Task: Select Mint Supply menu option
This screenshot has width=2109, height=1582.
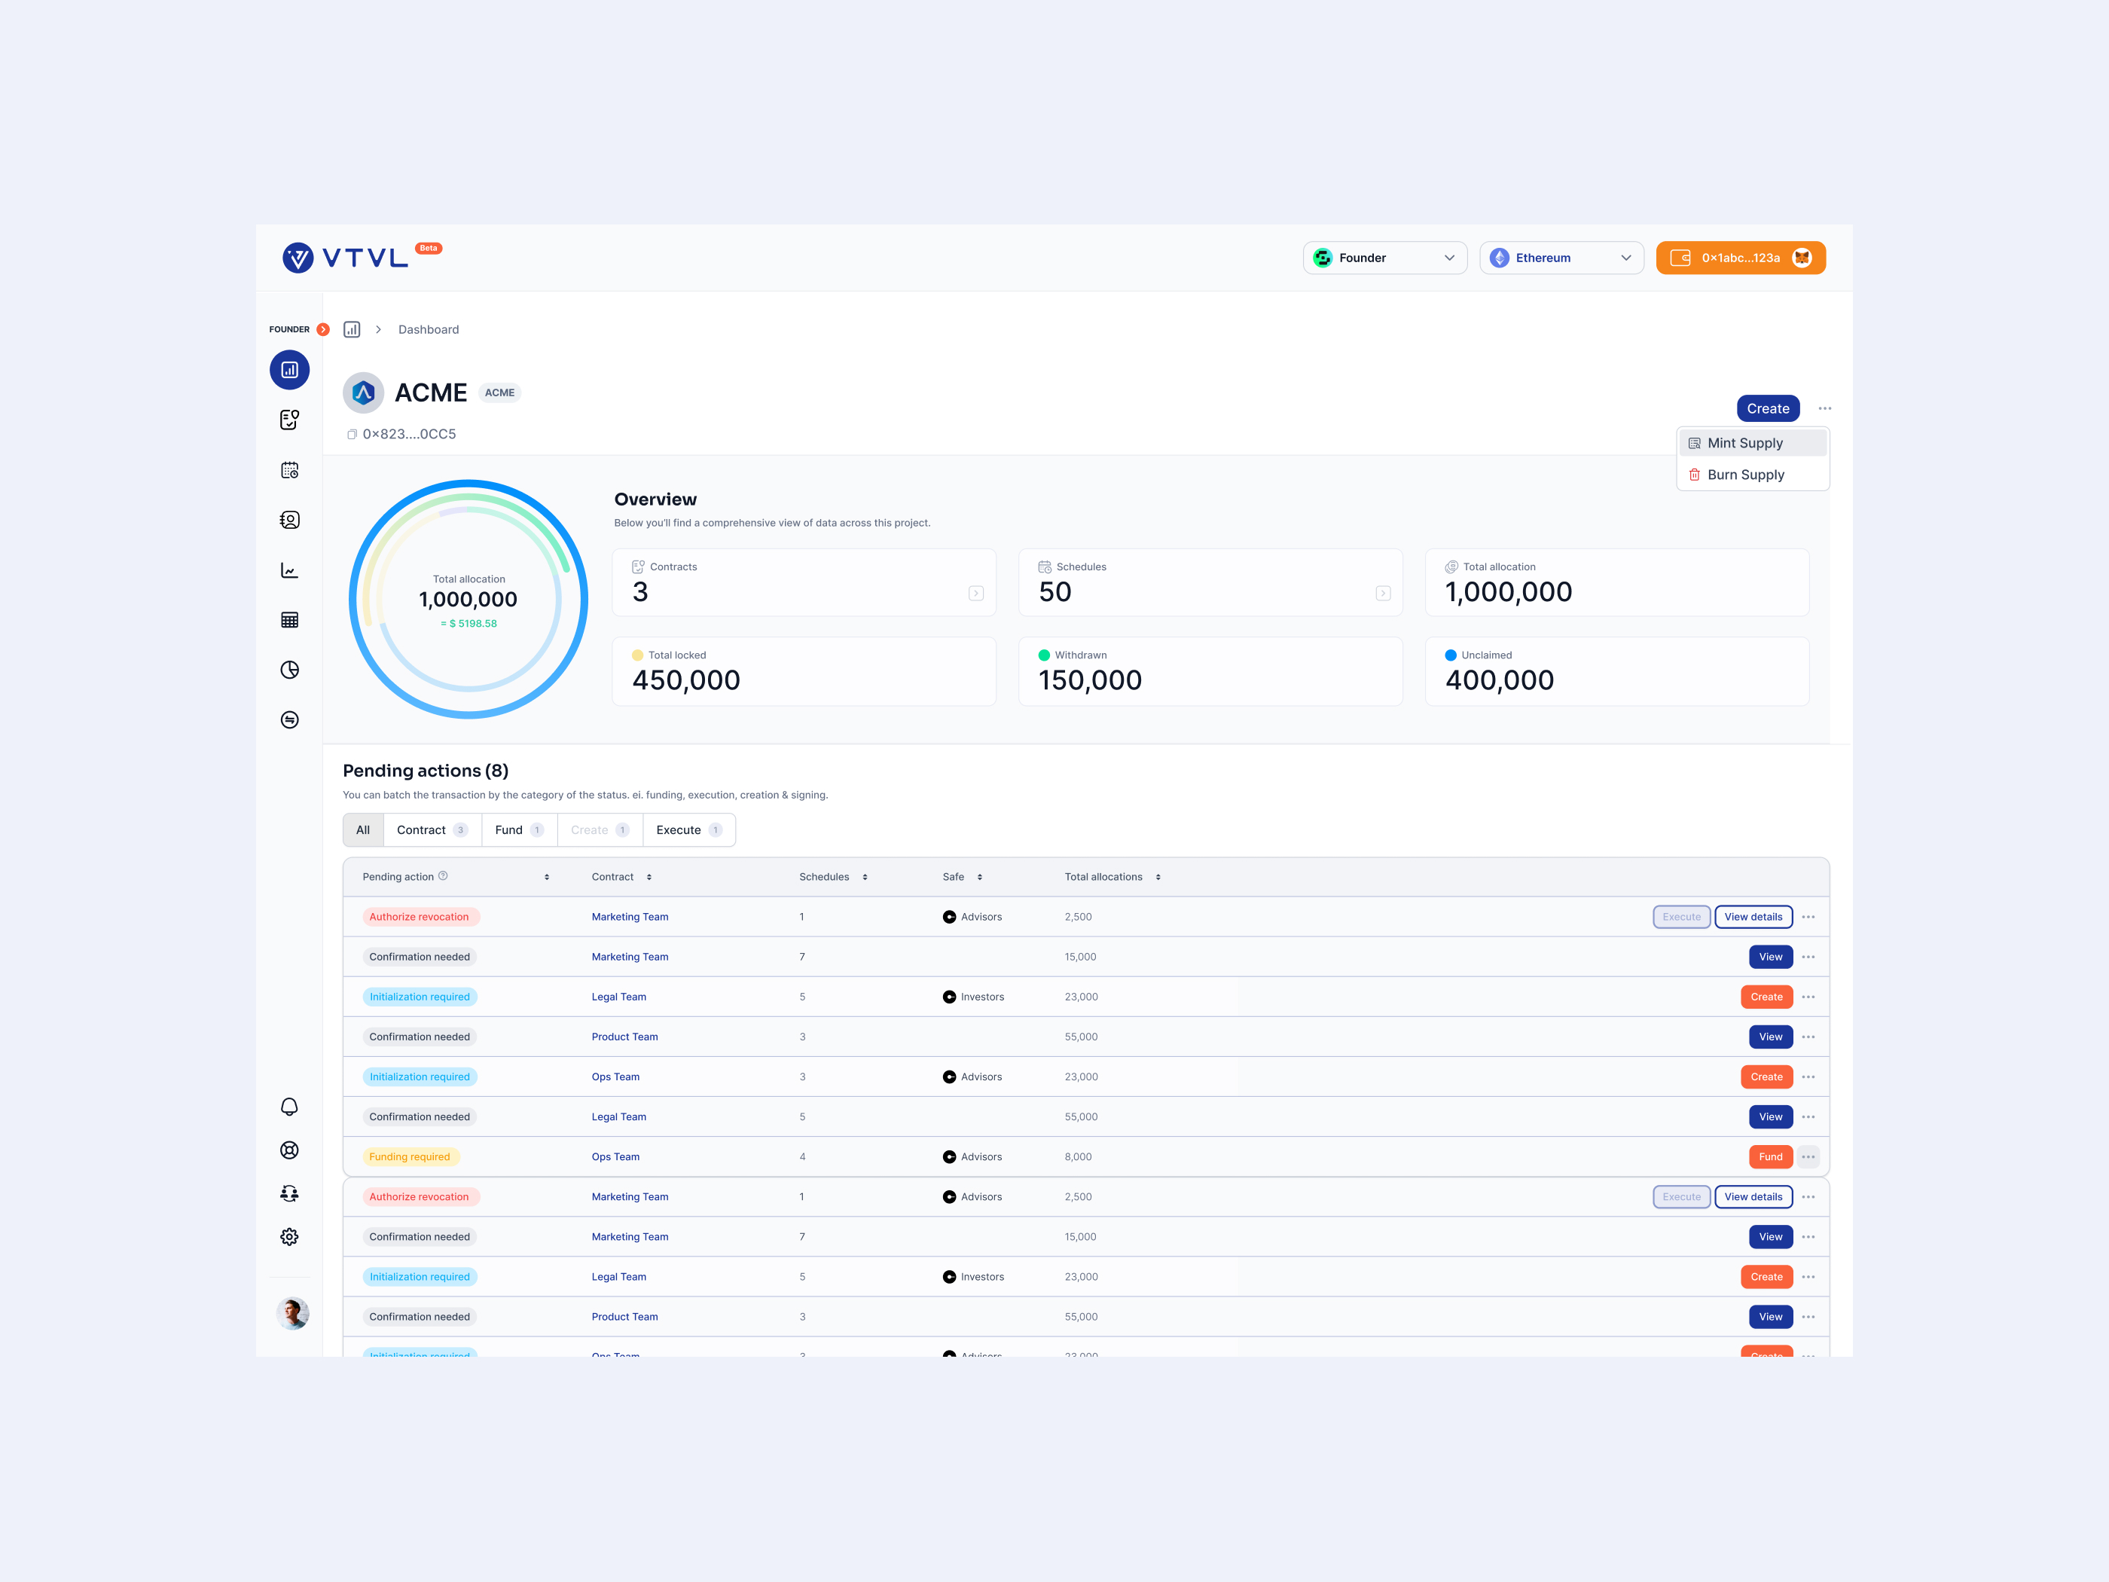Action: (x=1744, y=442)
